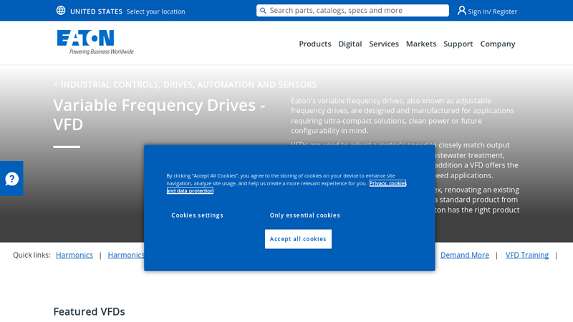Open Demand More quick link
Viewport: 573px width, 322px height.
tap(464, 255)
